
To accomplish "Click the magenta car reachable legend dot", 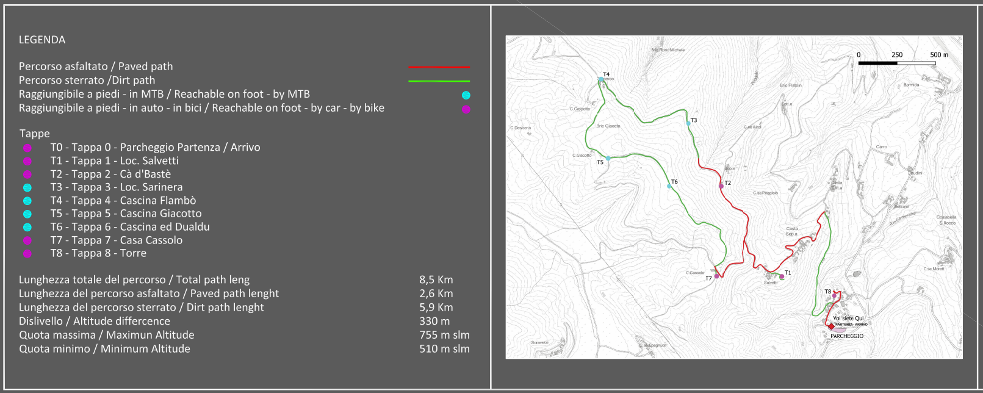I will coord(466,109).
